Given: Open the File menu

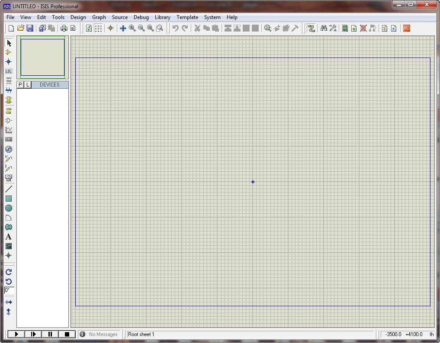Looking at the screenshot, I should pos(10,17).
